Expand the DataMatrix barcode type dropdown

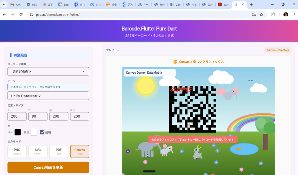[x=48, y=71]
